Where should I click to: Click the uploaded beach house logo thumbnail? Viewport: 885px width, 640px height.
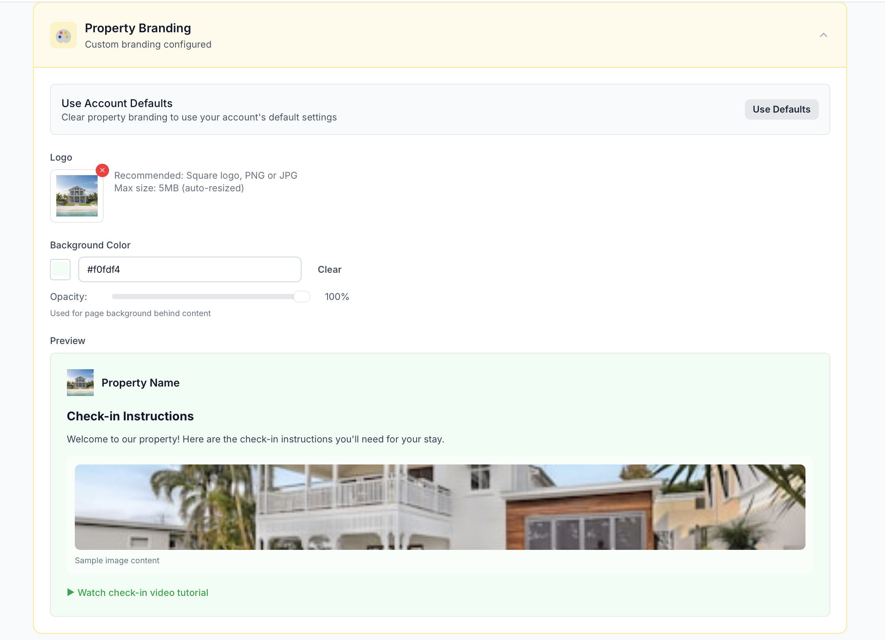click(x=77, y=196)
